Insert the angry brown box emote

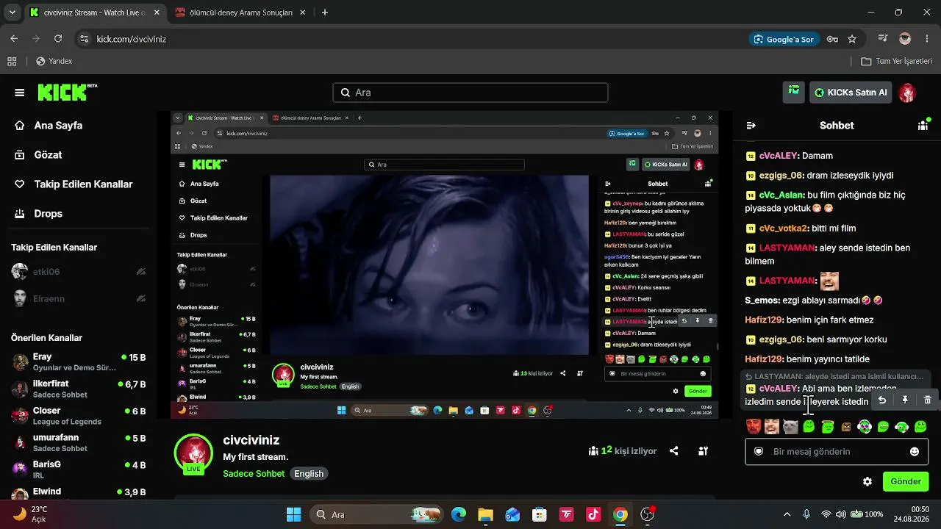point(845,426)
